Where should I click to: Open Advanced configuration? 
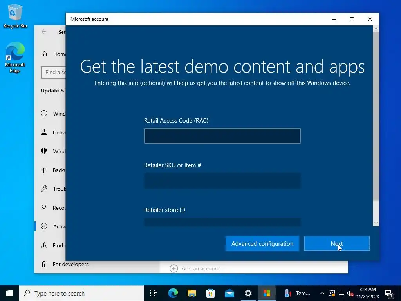[262, 243]
